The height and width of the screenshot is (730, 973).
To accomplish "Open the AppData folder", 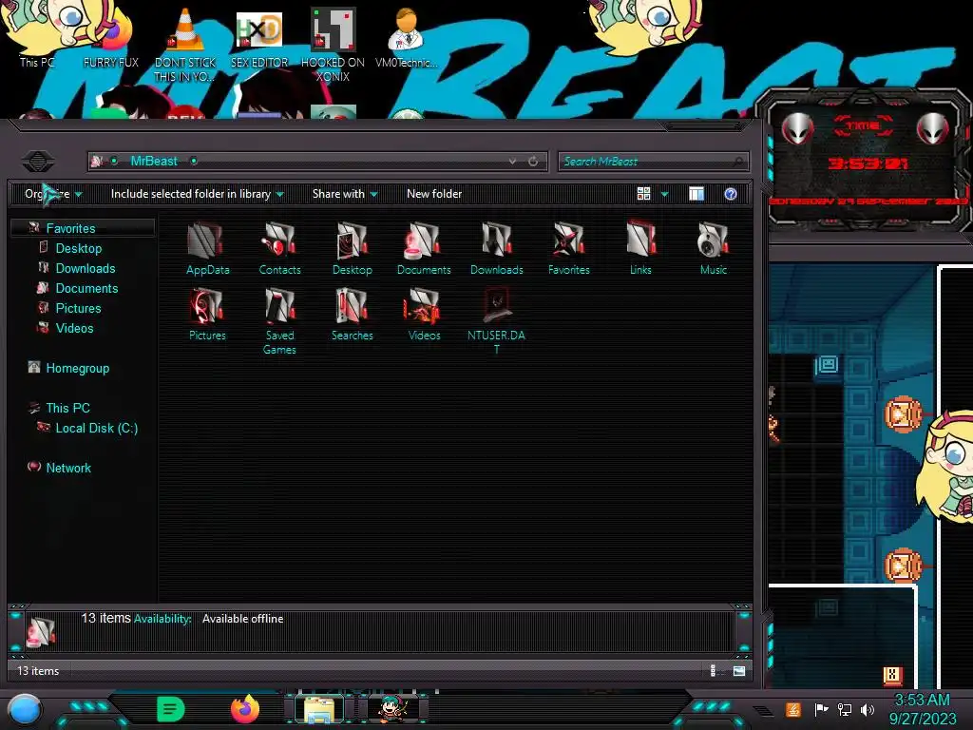I will [208, 249].
